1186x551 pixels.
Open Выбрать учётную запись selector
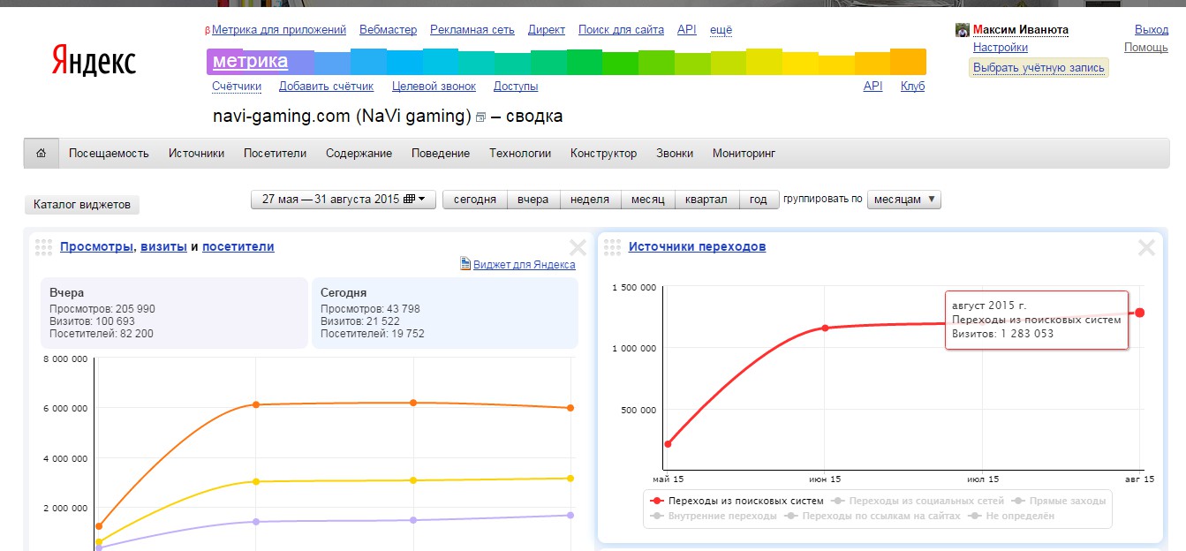coord(1039,68)
